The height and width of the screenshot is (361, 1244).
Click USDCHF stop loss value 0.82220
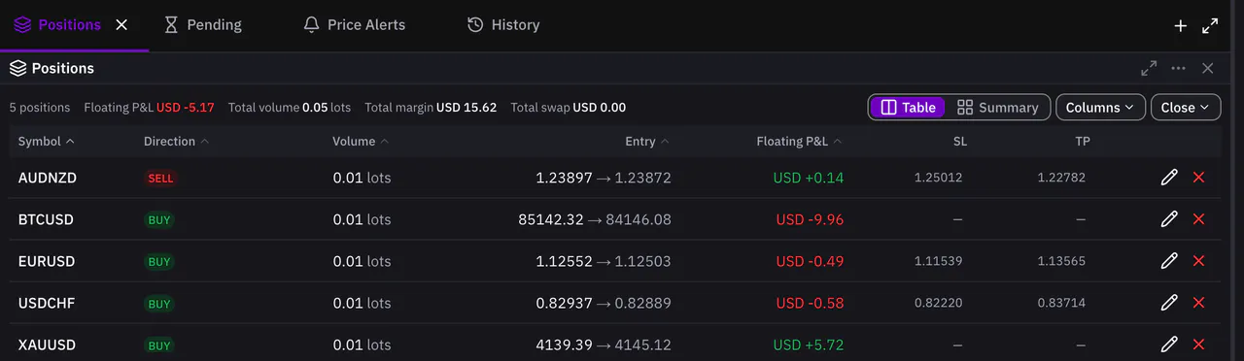pos(938,303)
